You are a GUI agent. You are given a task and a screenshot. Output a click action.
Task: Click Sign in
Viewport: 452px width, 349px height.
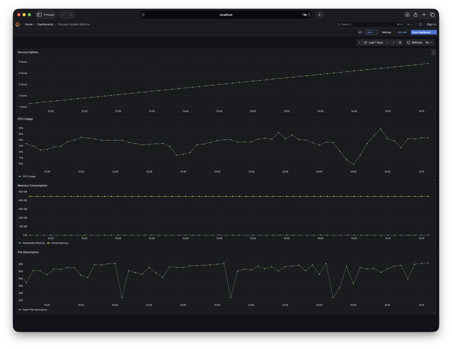tap(431, 24)
